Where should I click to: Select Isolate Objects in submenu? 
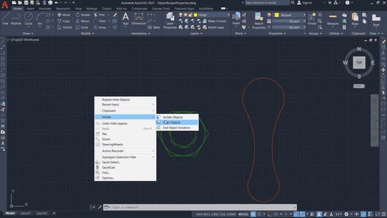pyautogui.click(x=177, y=117)
